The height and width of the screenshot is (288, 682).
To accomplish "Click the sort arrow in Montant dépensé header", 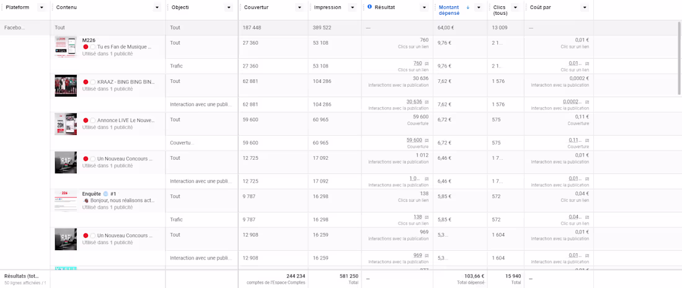I will (467, 7).
